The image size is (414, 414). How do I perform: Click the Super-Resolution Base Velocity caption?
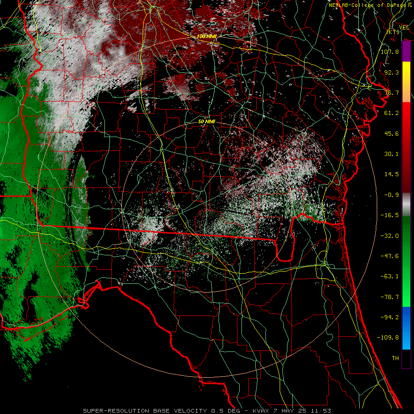coord(207,411)
